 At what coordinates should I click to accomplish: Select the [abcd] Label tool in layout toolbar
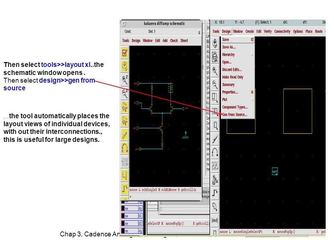215,220
